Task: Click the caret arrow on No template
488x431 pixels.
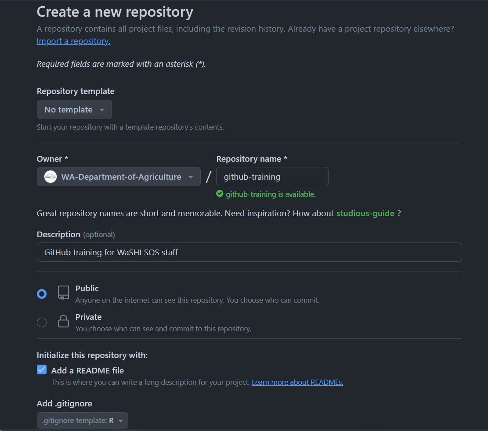Action: pos(102,110)
